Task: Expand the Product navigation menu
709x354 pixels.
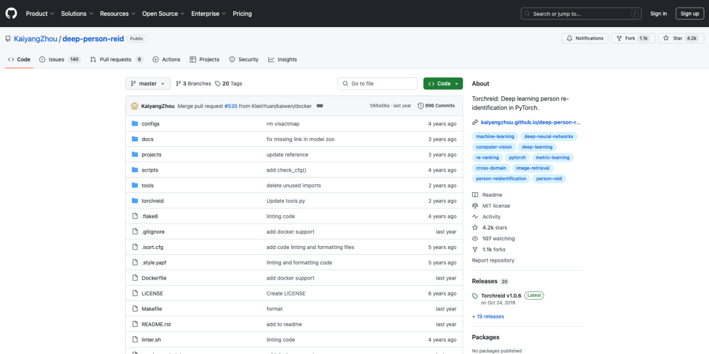Action: point(40,14)
